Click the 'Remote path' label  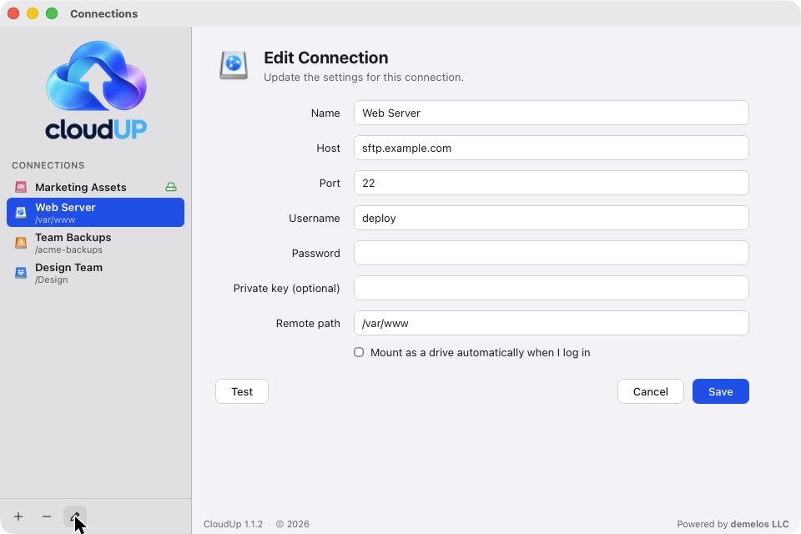(308, 324)
